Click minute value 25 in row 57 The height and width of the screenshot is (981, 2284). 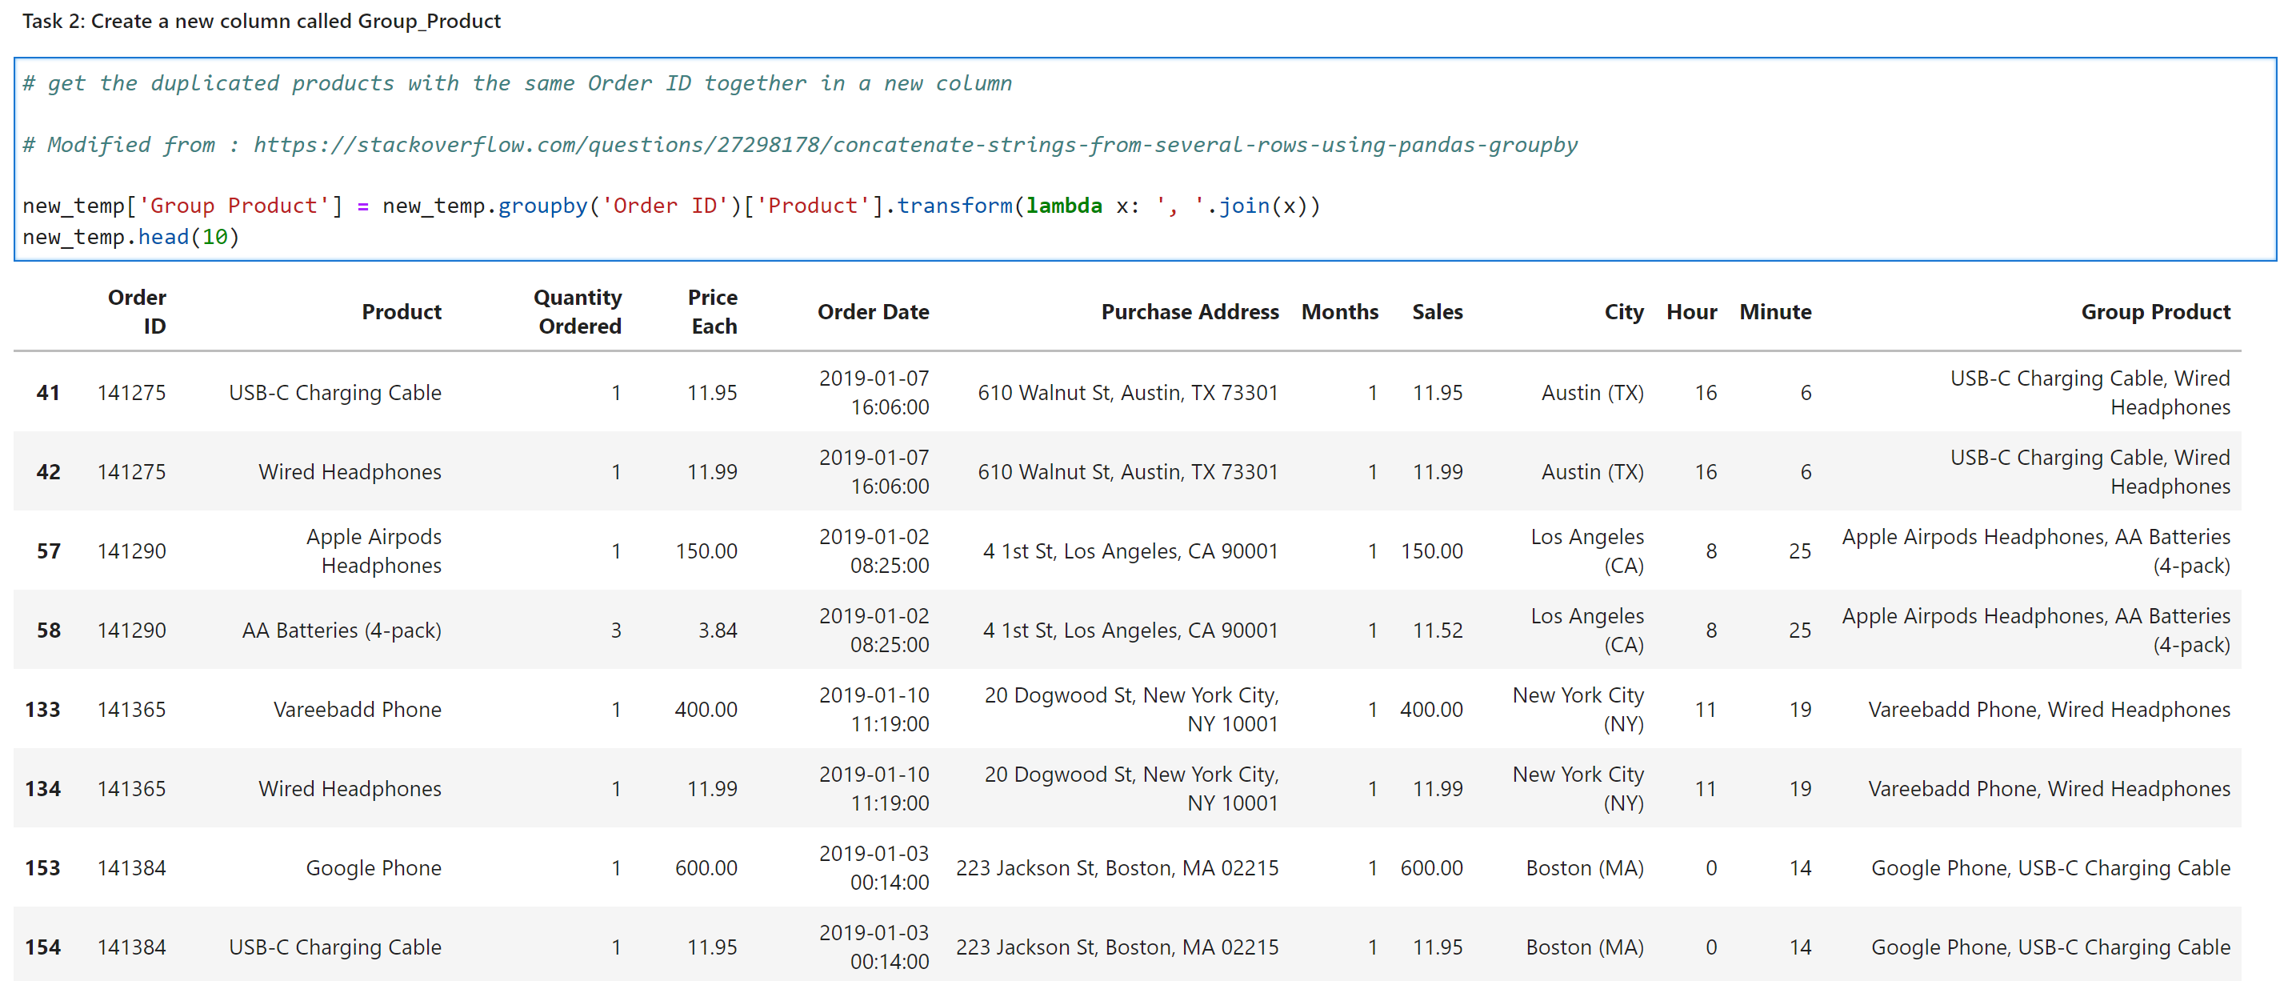1800,551
